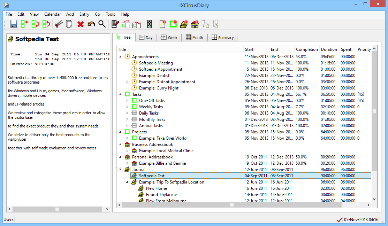This screenshot has width=388, height=226.
Task: Sort by the Priority column header
Action: tap(364, 49)
